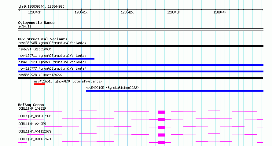
Task: Click the 128843k ruler label
Action: pos(174,12)
